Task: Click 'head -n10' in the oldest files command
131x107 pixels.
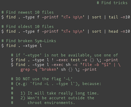Action: coord(119,31)
